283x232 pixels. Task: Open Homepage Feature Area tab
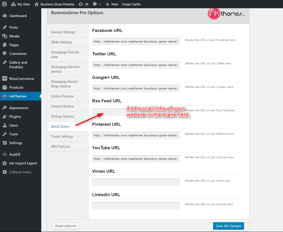click(68, 54)
